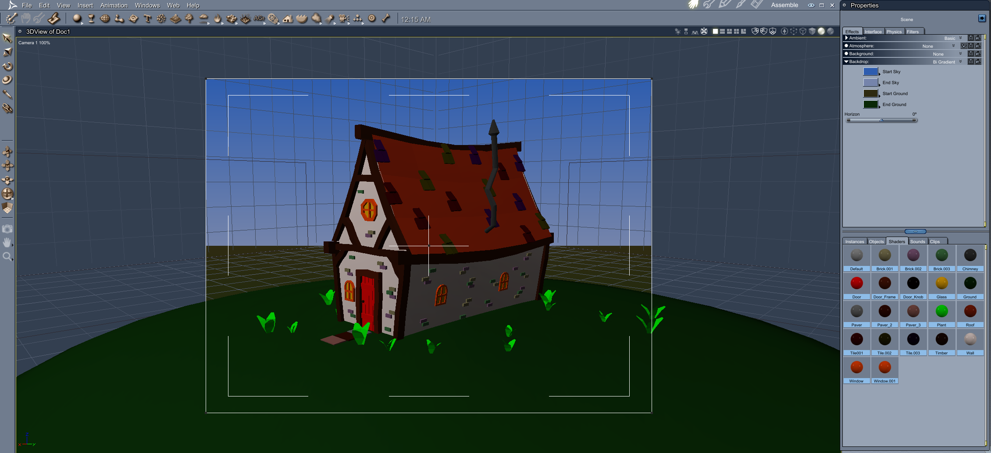Screen dimensions: 991x453
Task: Insert a fire effect primitive
Action: coord(217,18)
